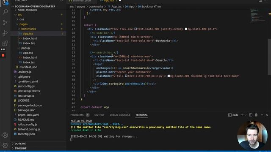The image size is (271, 152).
Task: Open the Source Control view
Action: (x=5, y=22)
